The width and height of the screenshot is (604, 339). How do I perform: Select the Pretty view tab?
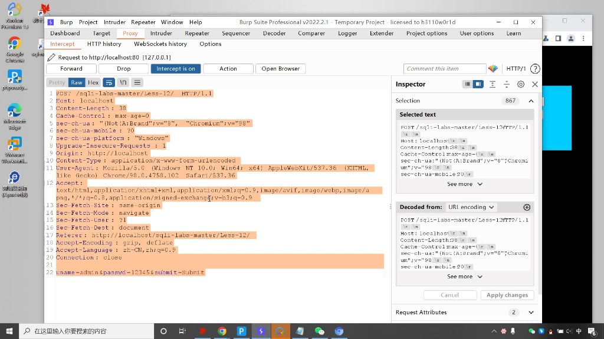coord(57,82)
